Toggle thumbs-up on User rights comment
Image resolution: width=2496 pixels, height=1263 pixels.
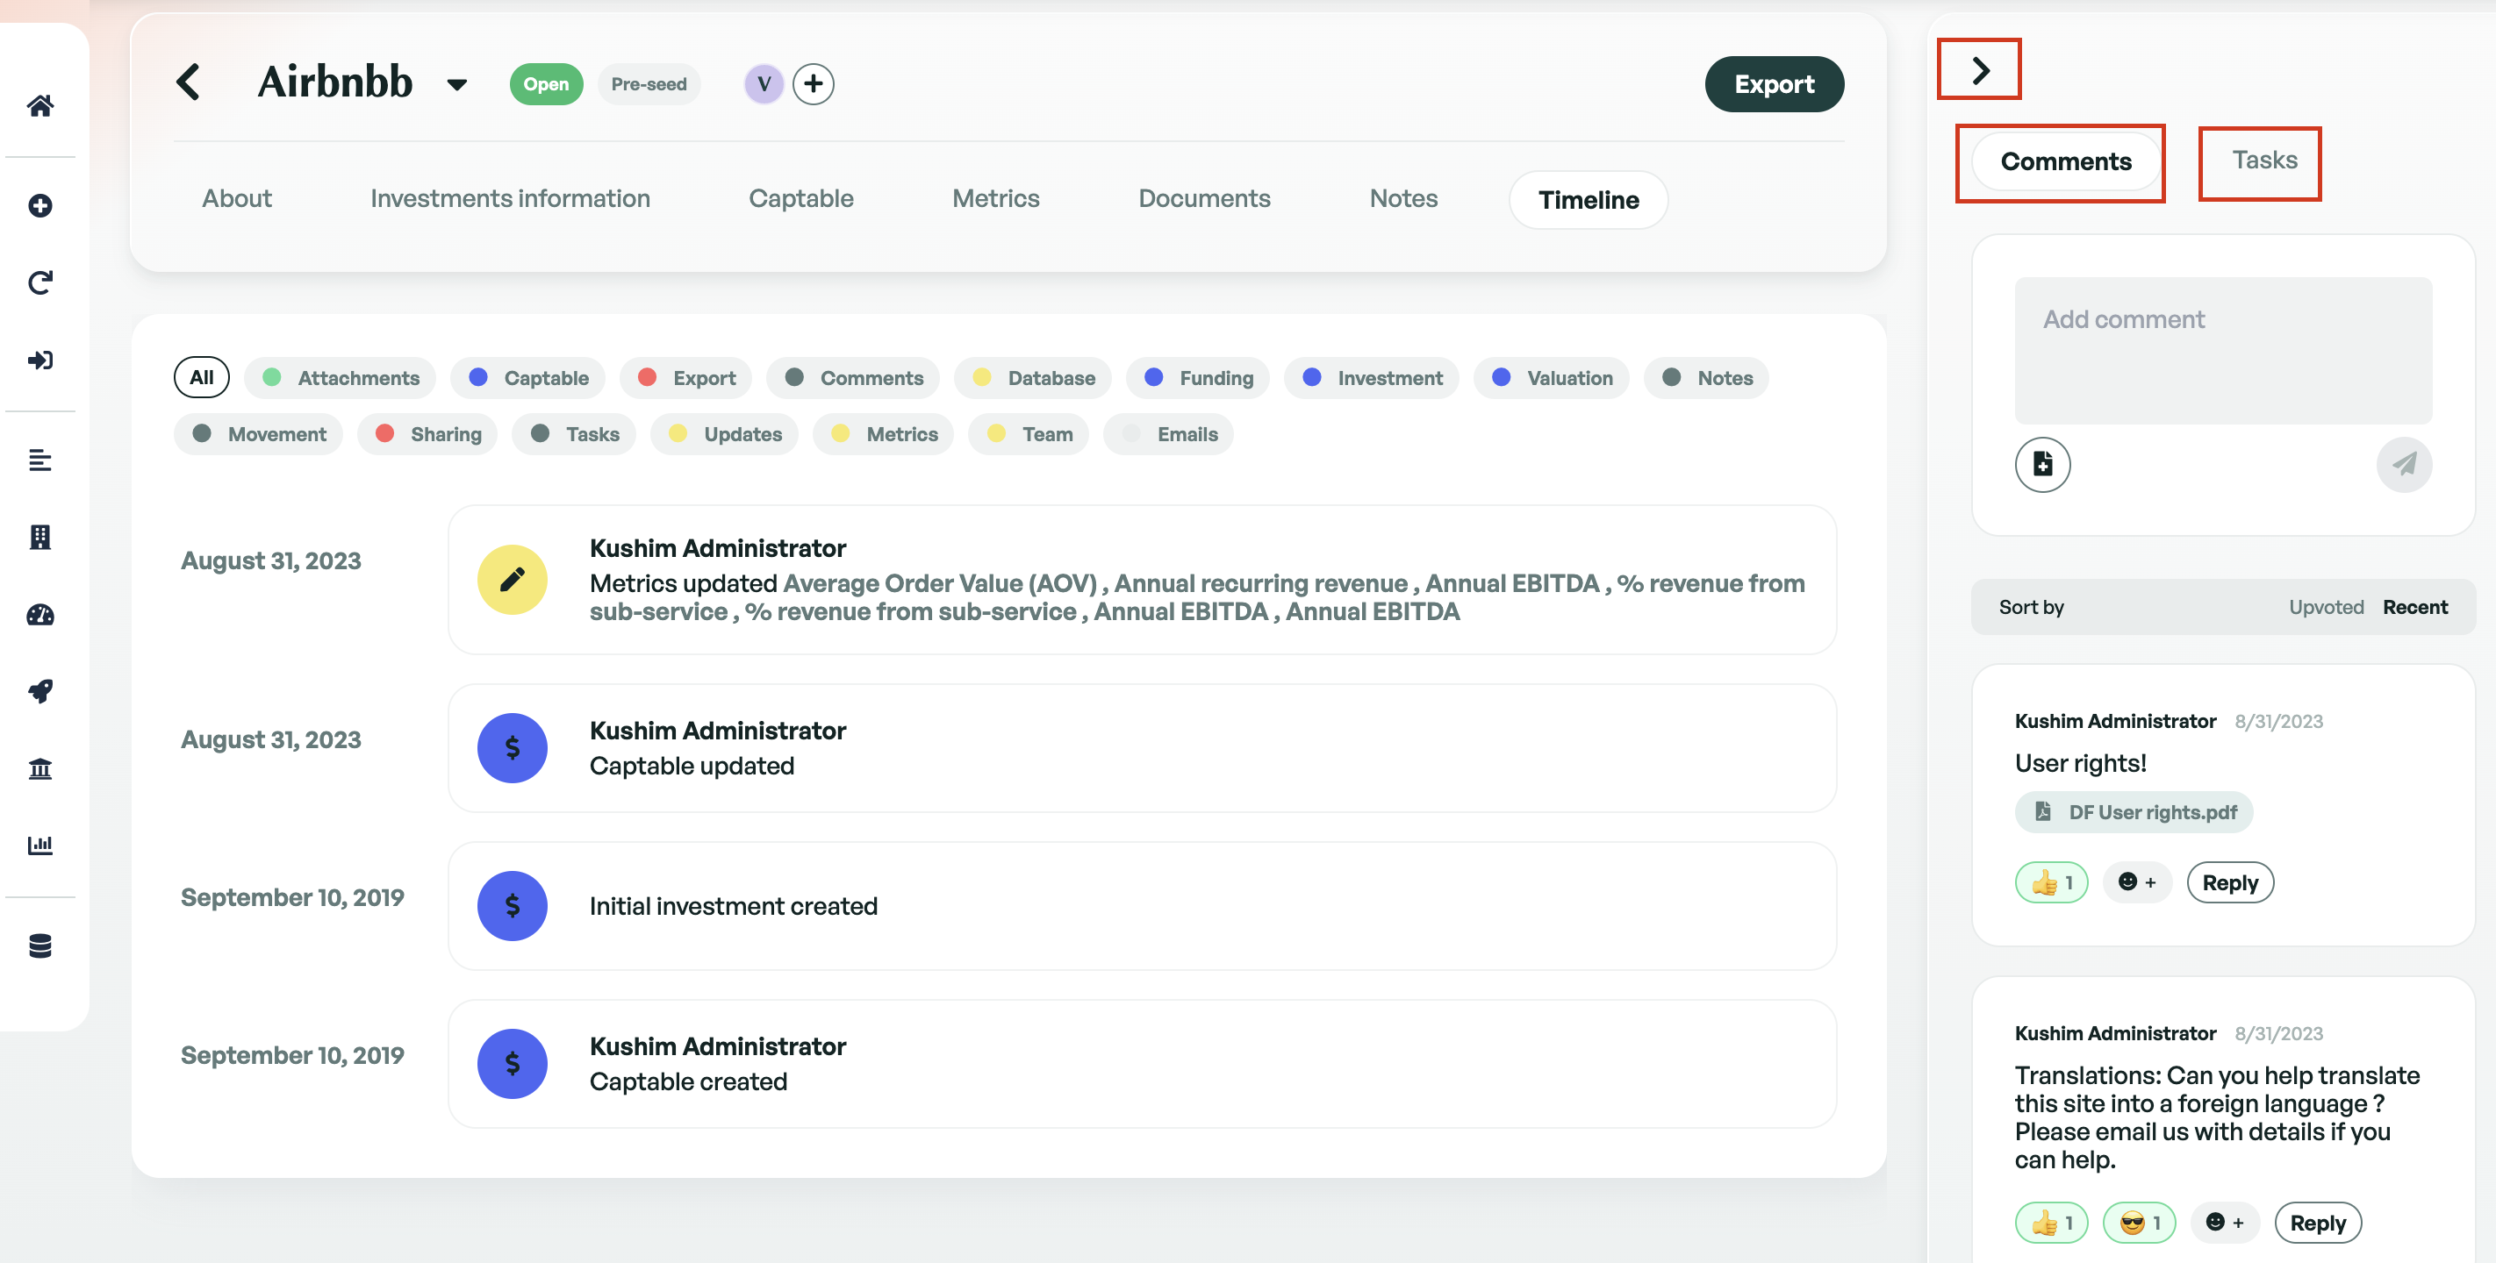2051,882
